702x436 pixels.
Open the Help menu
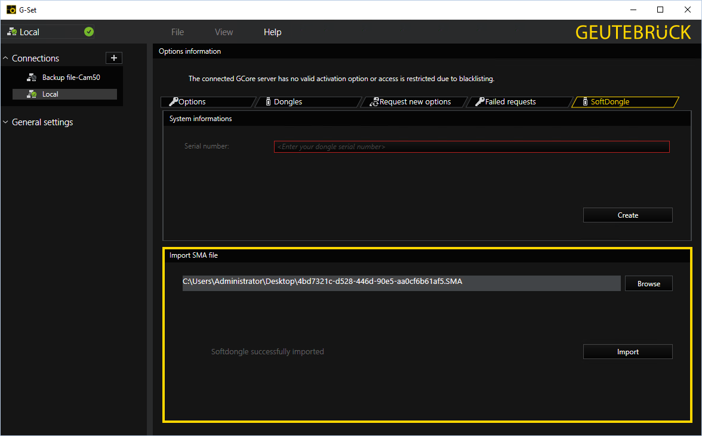[272, 32]
